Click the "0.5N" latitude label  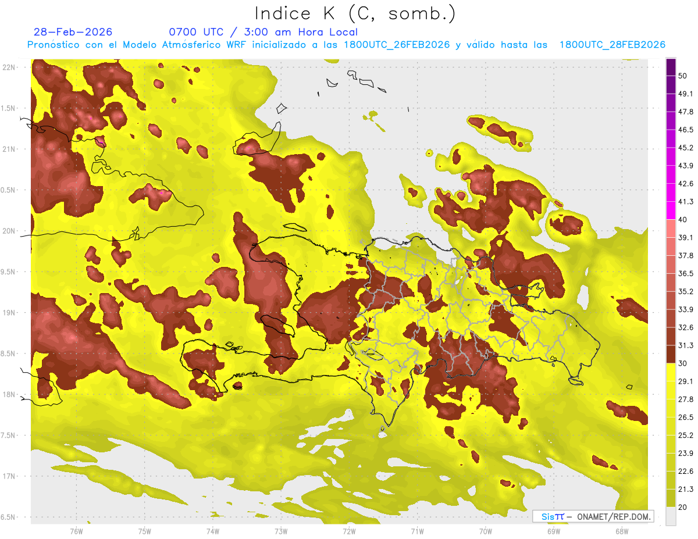(9, 190)
